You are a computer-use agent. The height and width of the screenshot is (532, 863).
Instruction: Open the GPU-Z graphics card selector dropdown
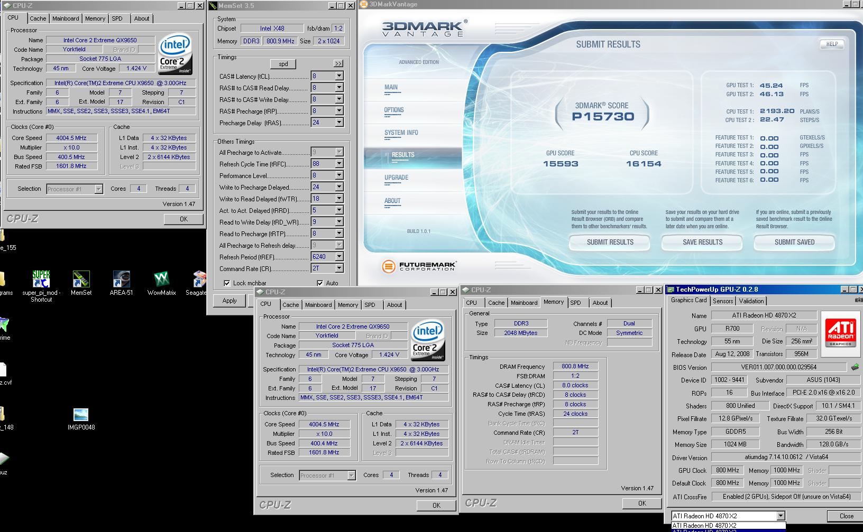click(781, 516)
